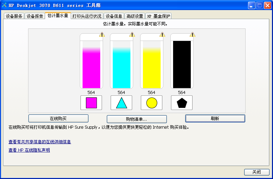Click 刷新 to refresh ink levels
Screen dimensions: 273x179
215,118
